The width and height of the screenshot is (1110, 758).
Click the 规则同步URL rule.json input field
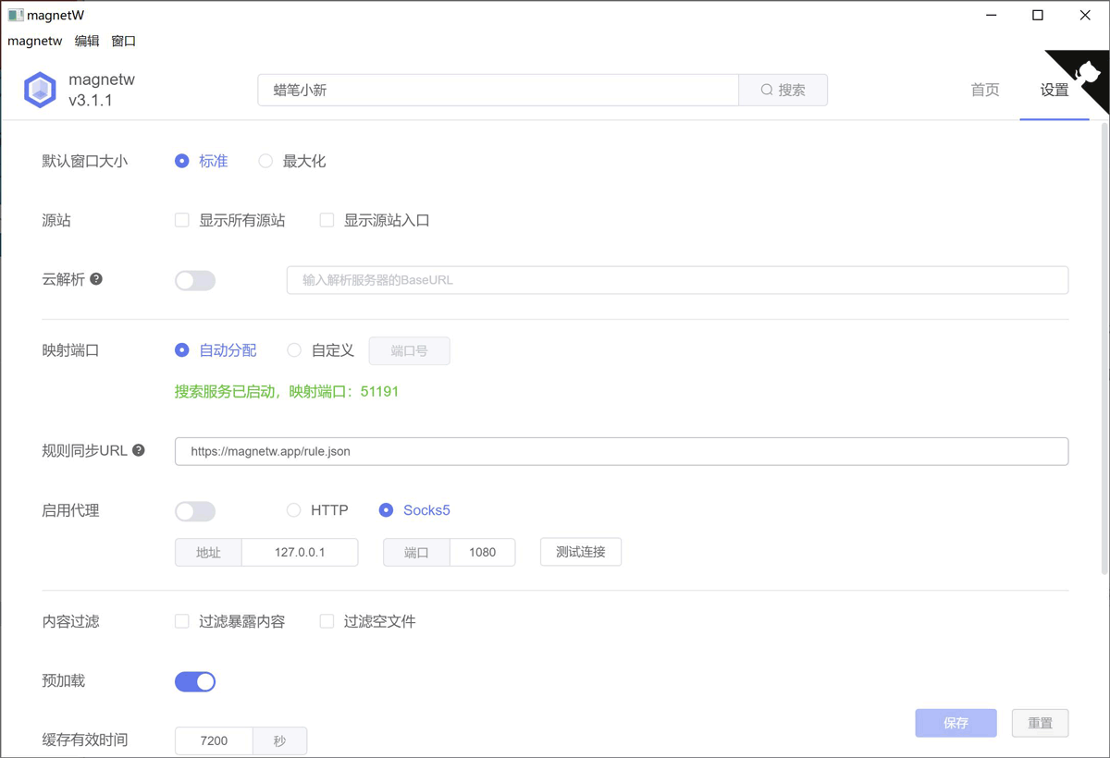(622, 451)
